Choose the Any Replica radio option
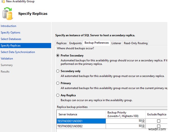Viewport: 169px width, 132px height. 58,95
